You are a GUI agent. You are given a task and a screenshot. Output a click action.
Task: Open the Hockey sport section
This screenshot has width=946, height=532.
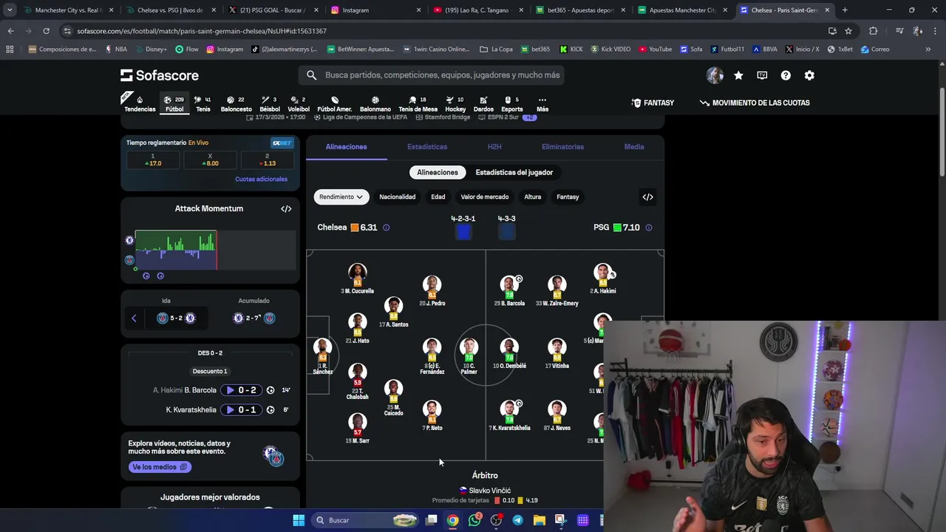(455, 104)
